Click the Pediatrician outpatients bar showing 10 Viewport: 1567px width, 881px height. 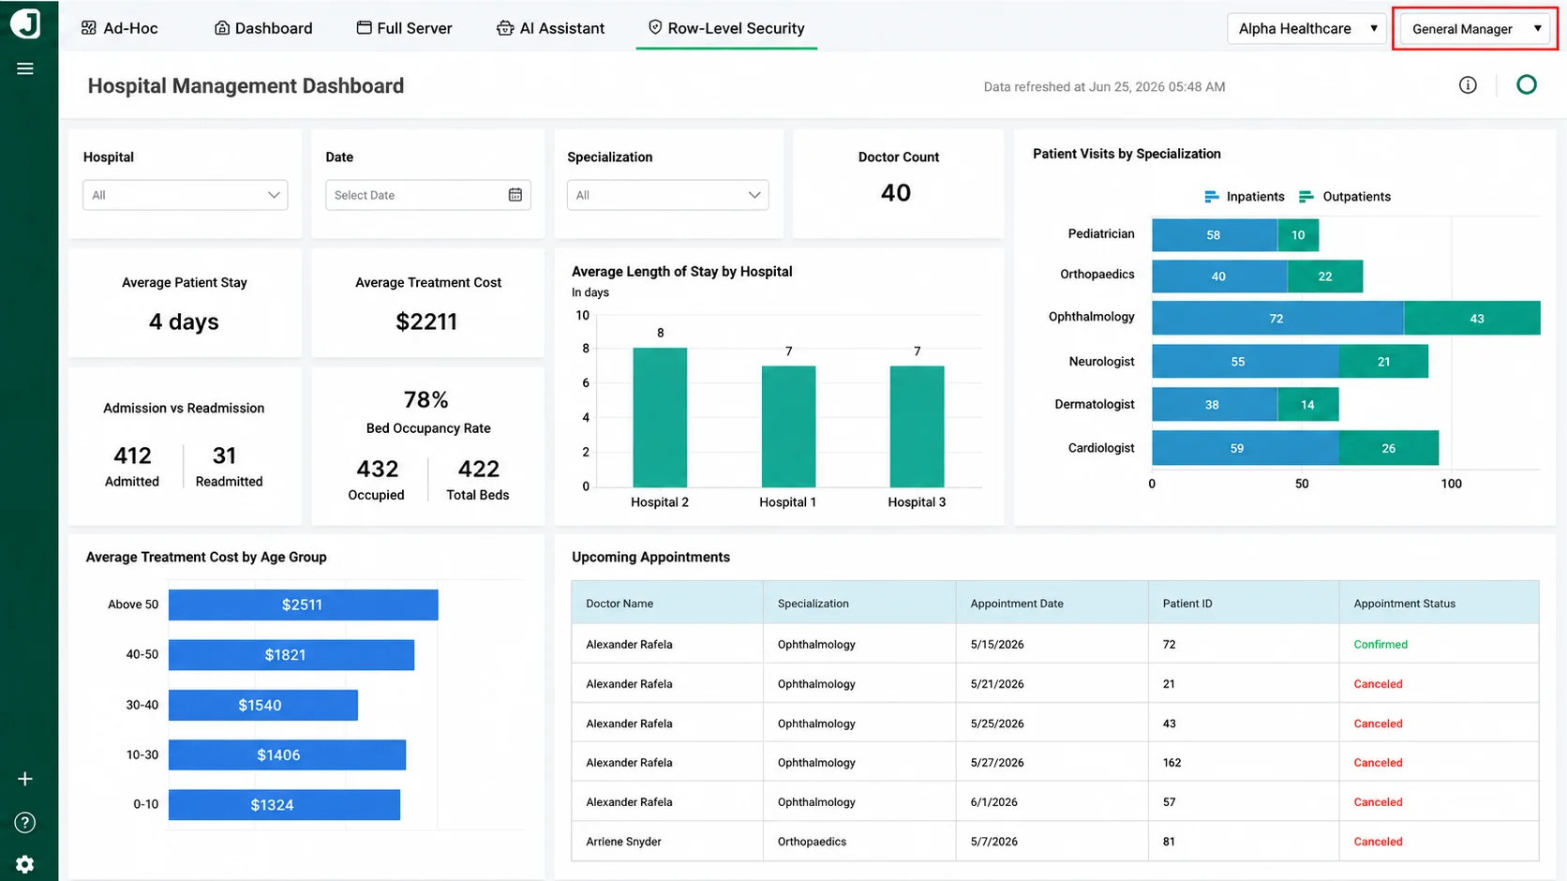pyautogui.click(x=1298, y=235)
